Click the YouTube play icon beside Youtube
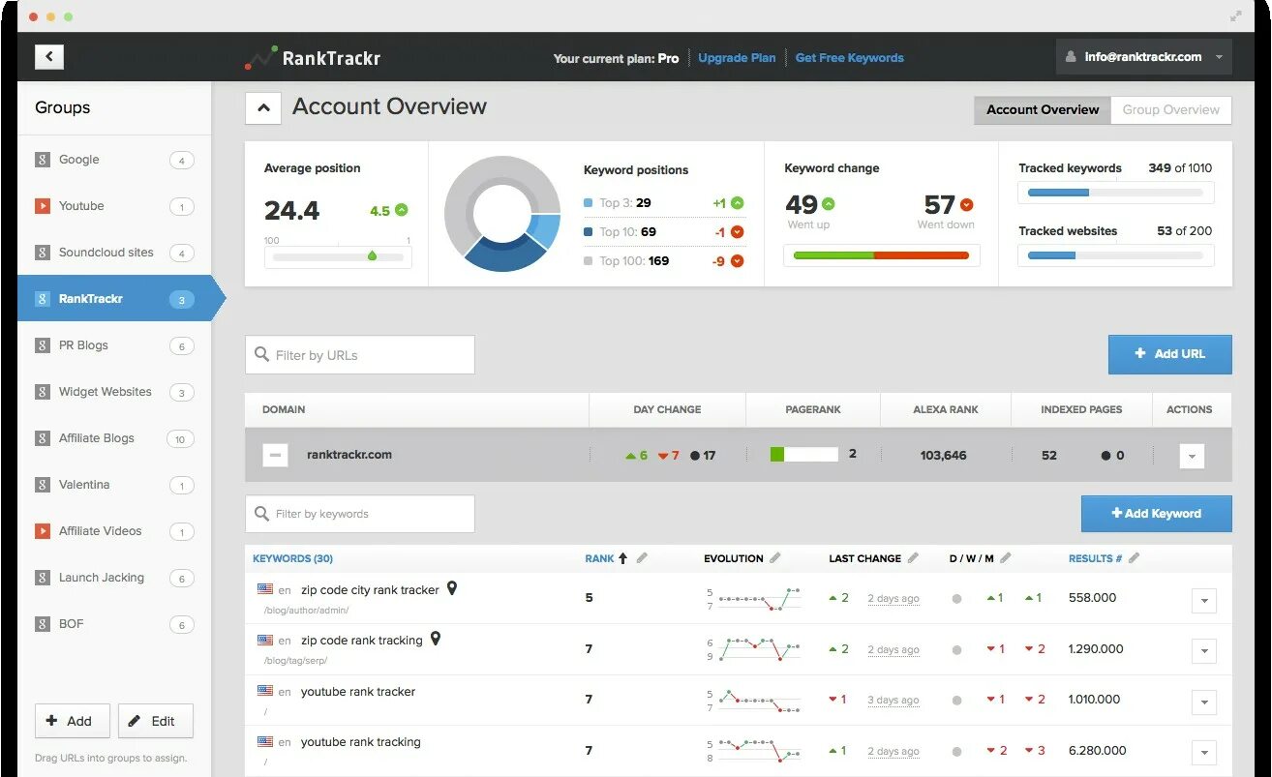 pyautogui.click(x=42, y=206)
